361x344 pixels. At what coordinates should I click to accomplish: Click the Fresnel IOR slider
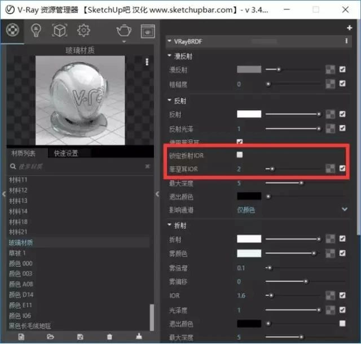point(293,169)
